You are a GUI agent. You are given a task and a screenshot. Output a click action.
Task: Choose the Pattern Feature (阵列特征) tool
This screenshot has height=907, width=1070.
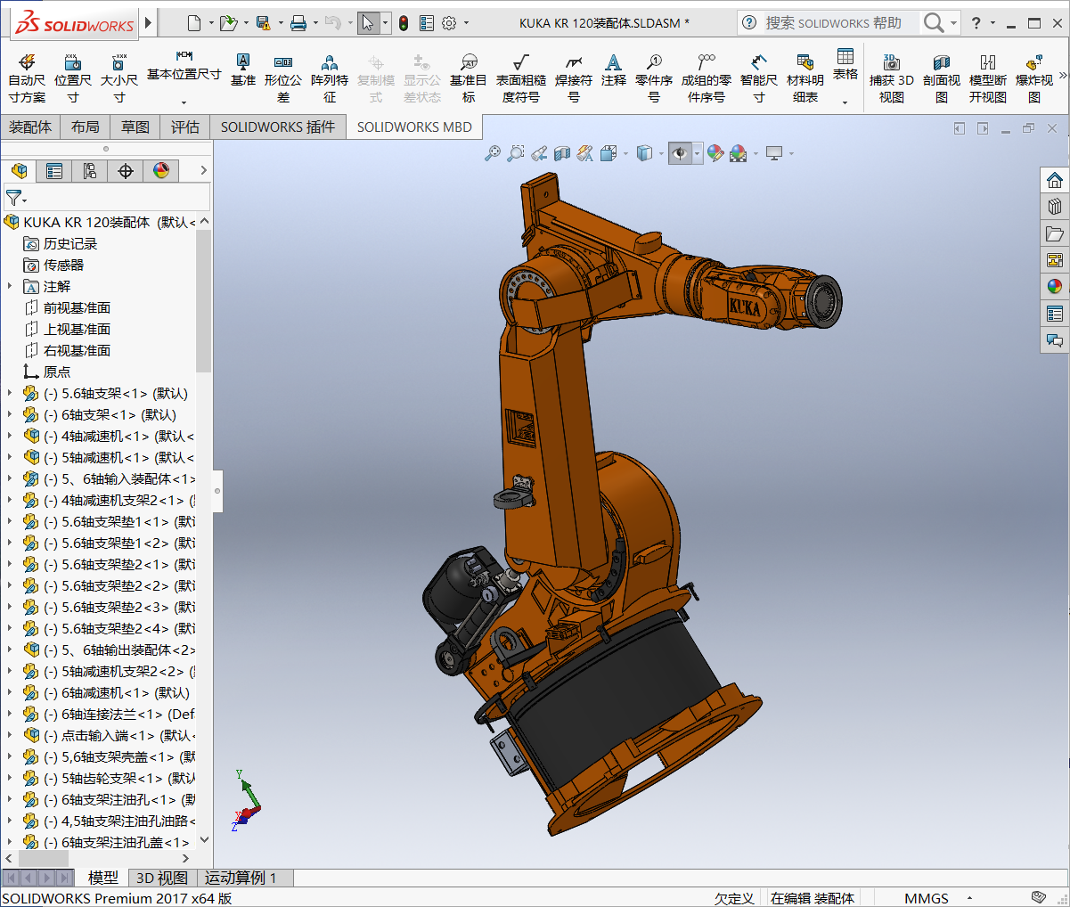[x=330, y=78]
